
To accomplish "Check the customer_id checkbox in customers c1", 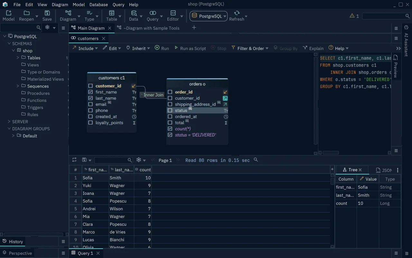I will [x=90, y=86].
